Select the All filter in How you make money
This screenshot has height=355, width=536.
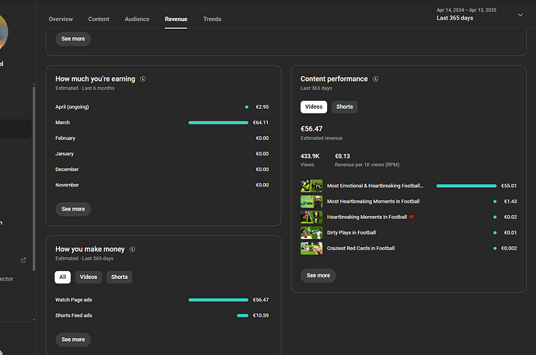63,277
